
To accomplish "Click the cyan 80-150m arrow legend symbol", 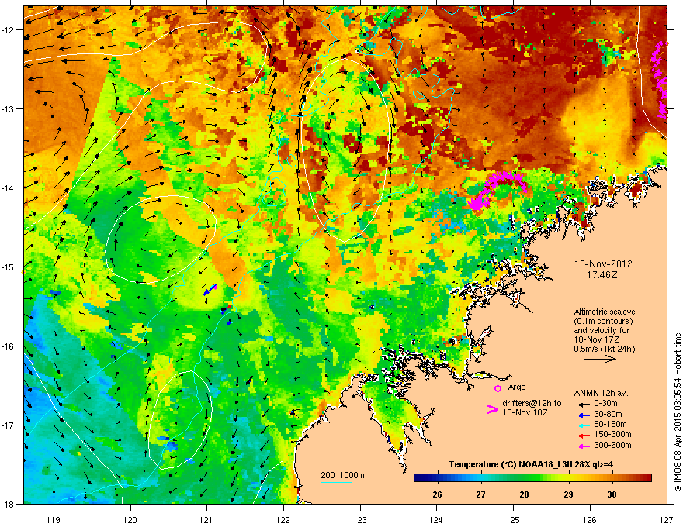I will tap(583, 425).
